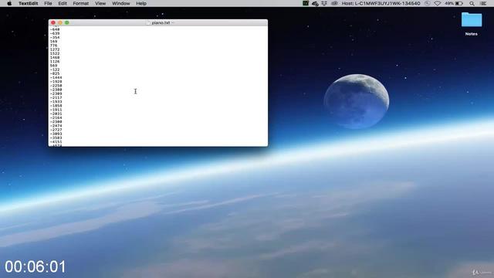This screenshot has width=494, height=278.
Task: Minimize the piano.txt window
Action: (60, 22)
